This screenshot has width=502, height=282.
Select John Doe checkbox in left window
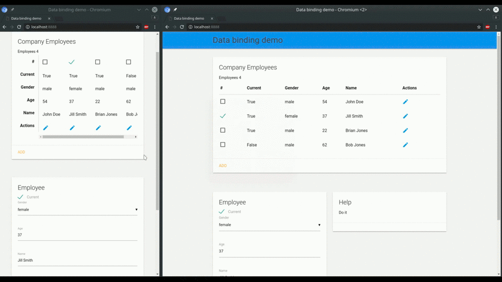pyautogui.click(x=45, y=62)
